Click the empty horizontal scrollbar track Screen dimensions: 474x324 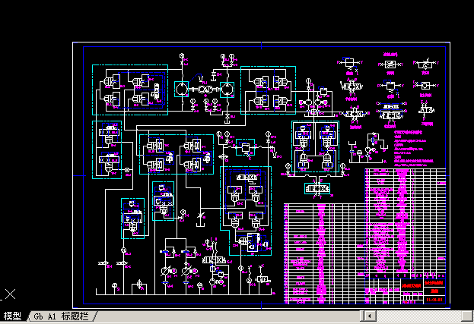[x=418, y=316]
